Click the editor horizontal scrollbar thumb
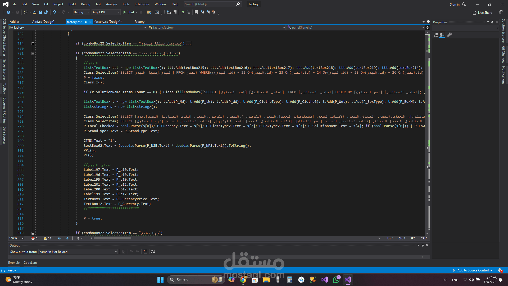Image resolution: width=508 pixels, height=286 pixels. (112, 238)
